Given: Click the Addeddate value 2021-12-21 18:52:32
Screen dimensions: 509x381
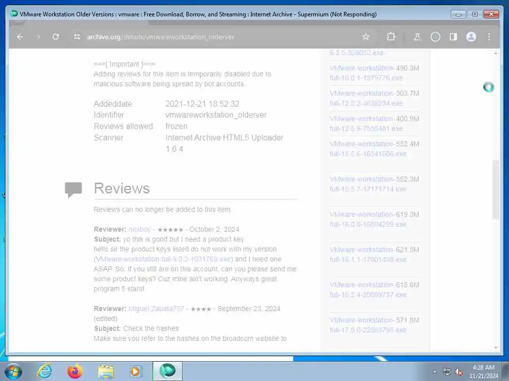Looking at the screenshot, I should [x=202, y=104].
